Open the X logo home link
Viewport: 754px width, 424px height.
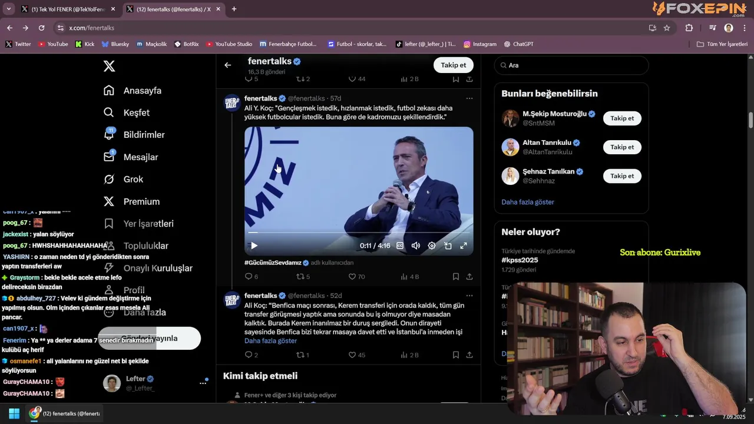109,66
